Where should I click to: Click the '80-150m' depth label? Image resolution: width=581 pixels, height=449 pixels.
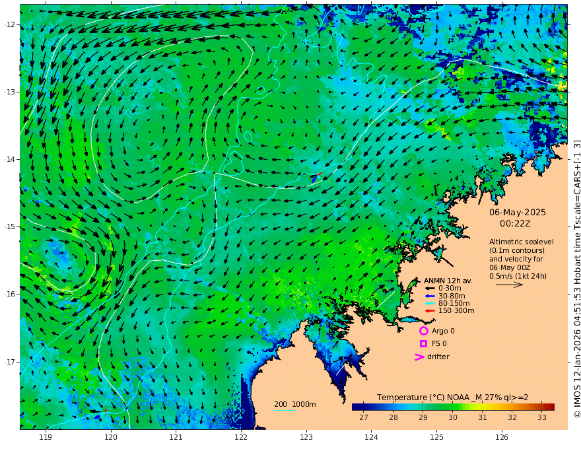(454, 304)
